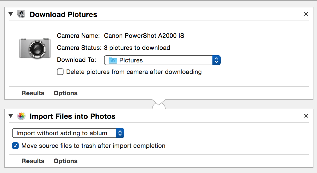Click the Camera Name label
Screen dimensions: 317x173
pos(79,36)
